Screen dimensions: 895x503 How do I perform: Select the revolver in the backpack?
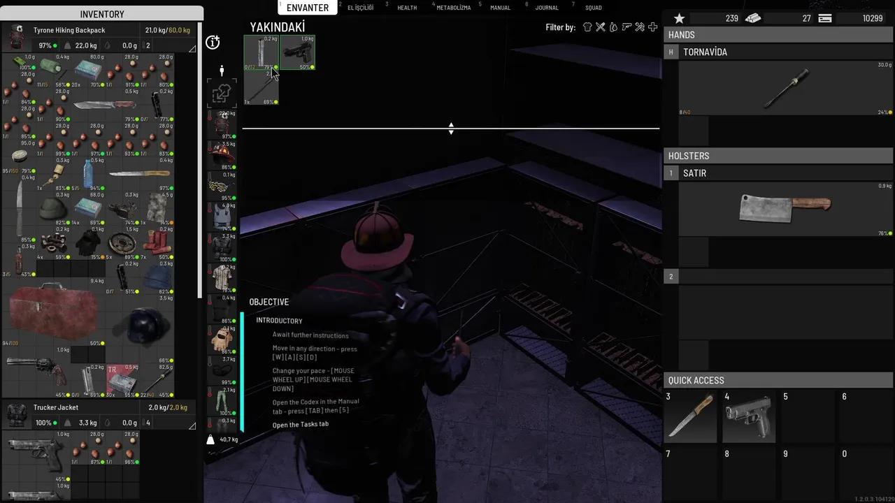(x=36, y=372)
